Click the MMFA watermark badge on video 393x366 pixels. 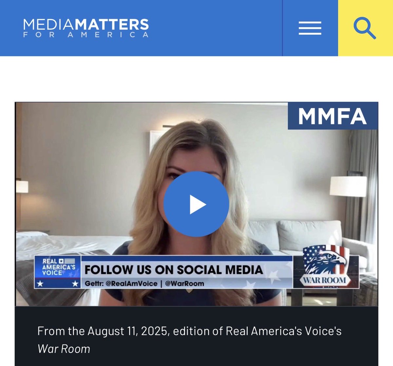point(333,116)
